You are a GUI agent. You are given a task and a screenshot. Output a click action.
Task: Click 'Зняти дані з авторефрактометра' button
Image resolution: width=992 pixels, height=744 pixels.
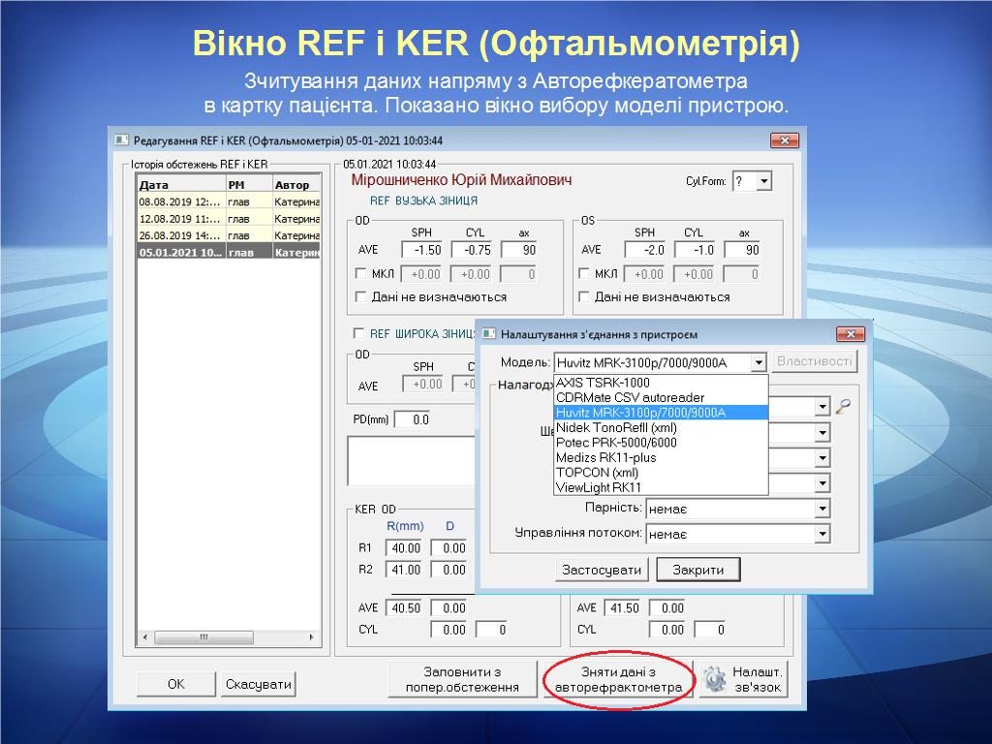point(619,680)
